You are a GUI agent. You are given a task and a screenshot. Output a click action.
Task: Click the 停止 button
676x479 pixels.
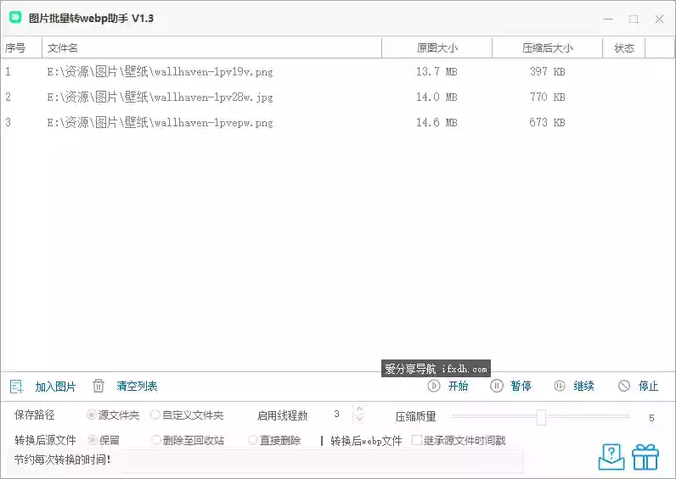(649, 386)
